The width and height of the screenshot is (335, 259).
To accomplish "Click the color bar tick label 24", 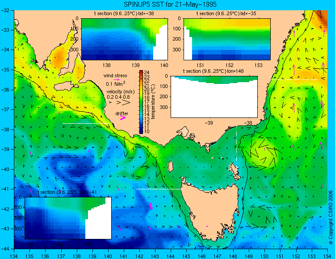I will click(147, 72).
